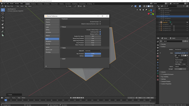Enable the Emulate Numpad checkbox
Screen dimensions: 189x106
pyautogui.click(x=100, y=22)
